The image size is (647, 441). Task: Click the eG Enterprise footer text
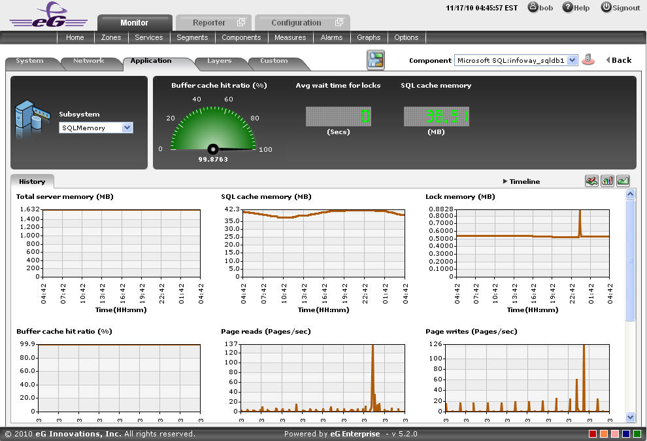355,434
